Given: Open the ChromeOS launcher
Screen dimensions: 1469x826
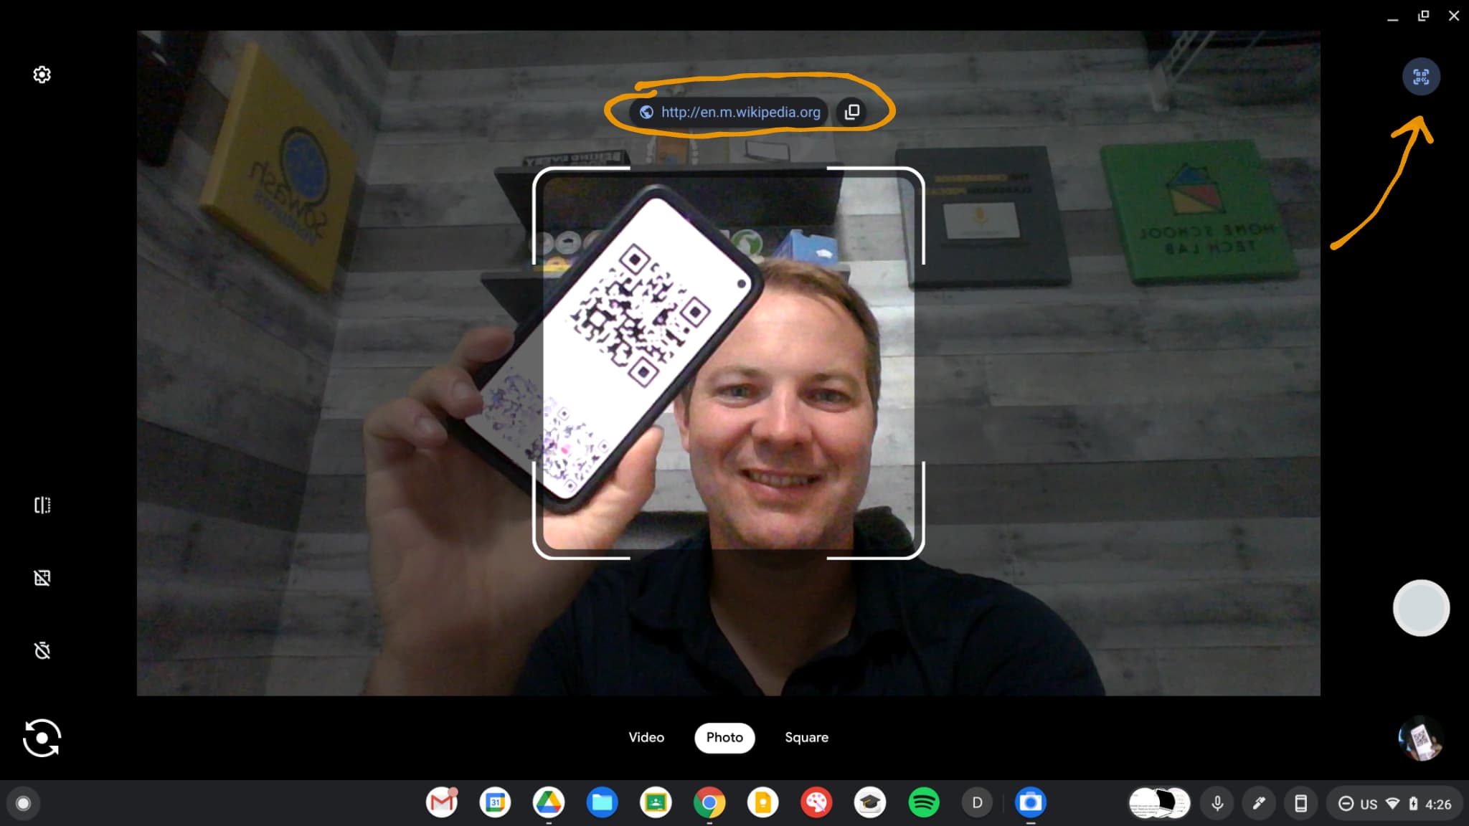Looking at the screenshot, I should pos(23,803).
